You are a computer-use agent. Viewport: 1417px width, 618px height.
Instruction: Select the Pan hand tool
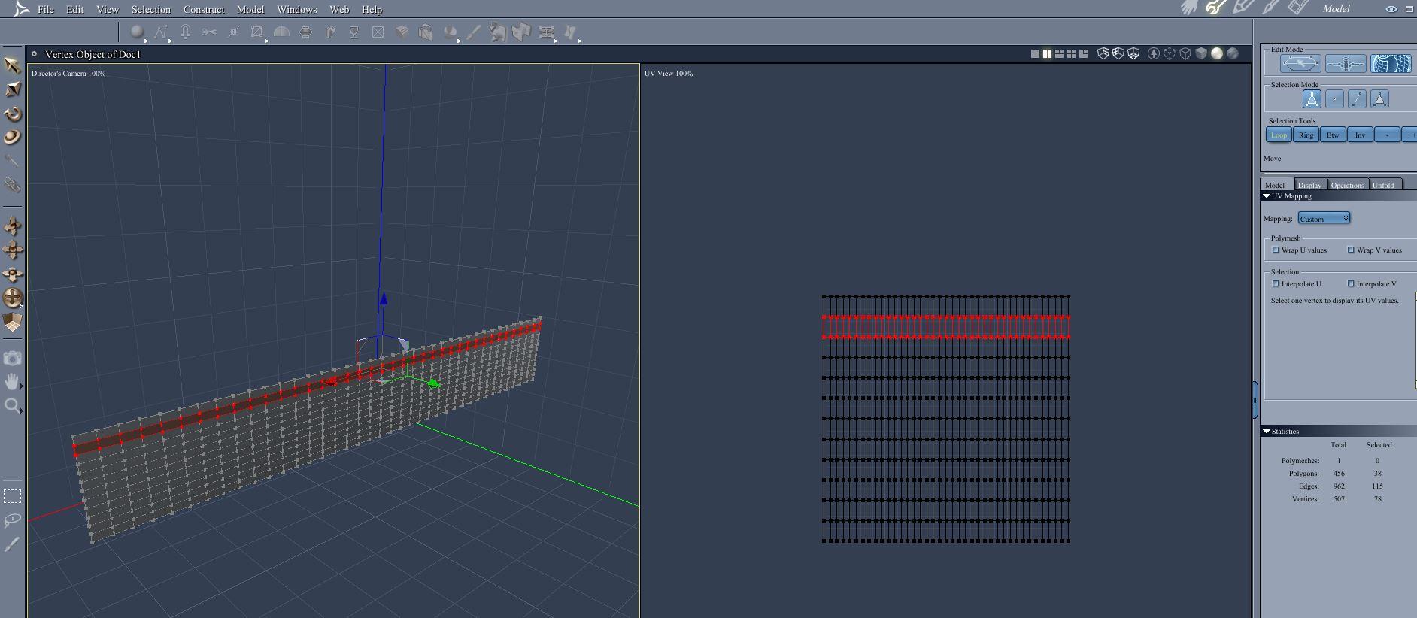point(12,382)
